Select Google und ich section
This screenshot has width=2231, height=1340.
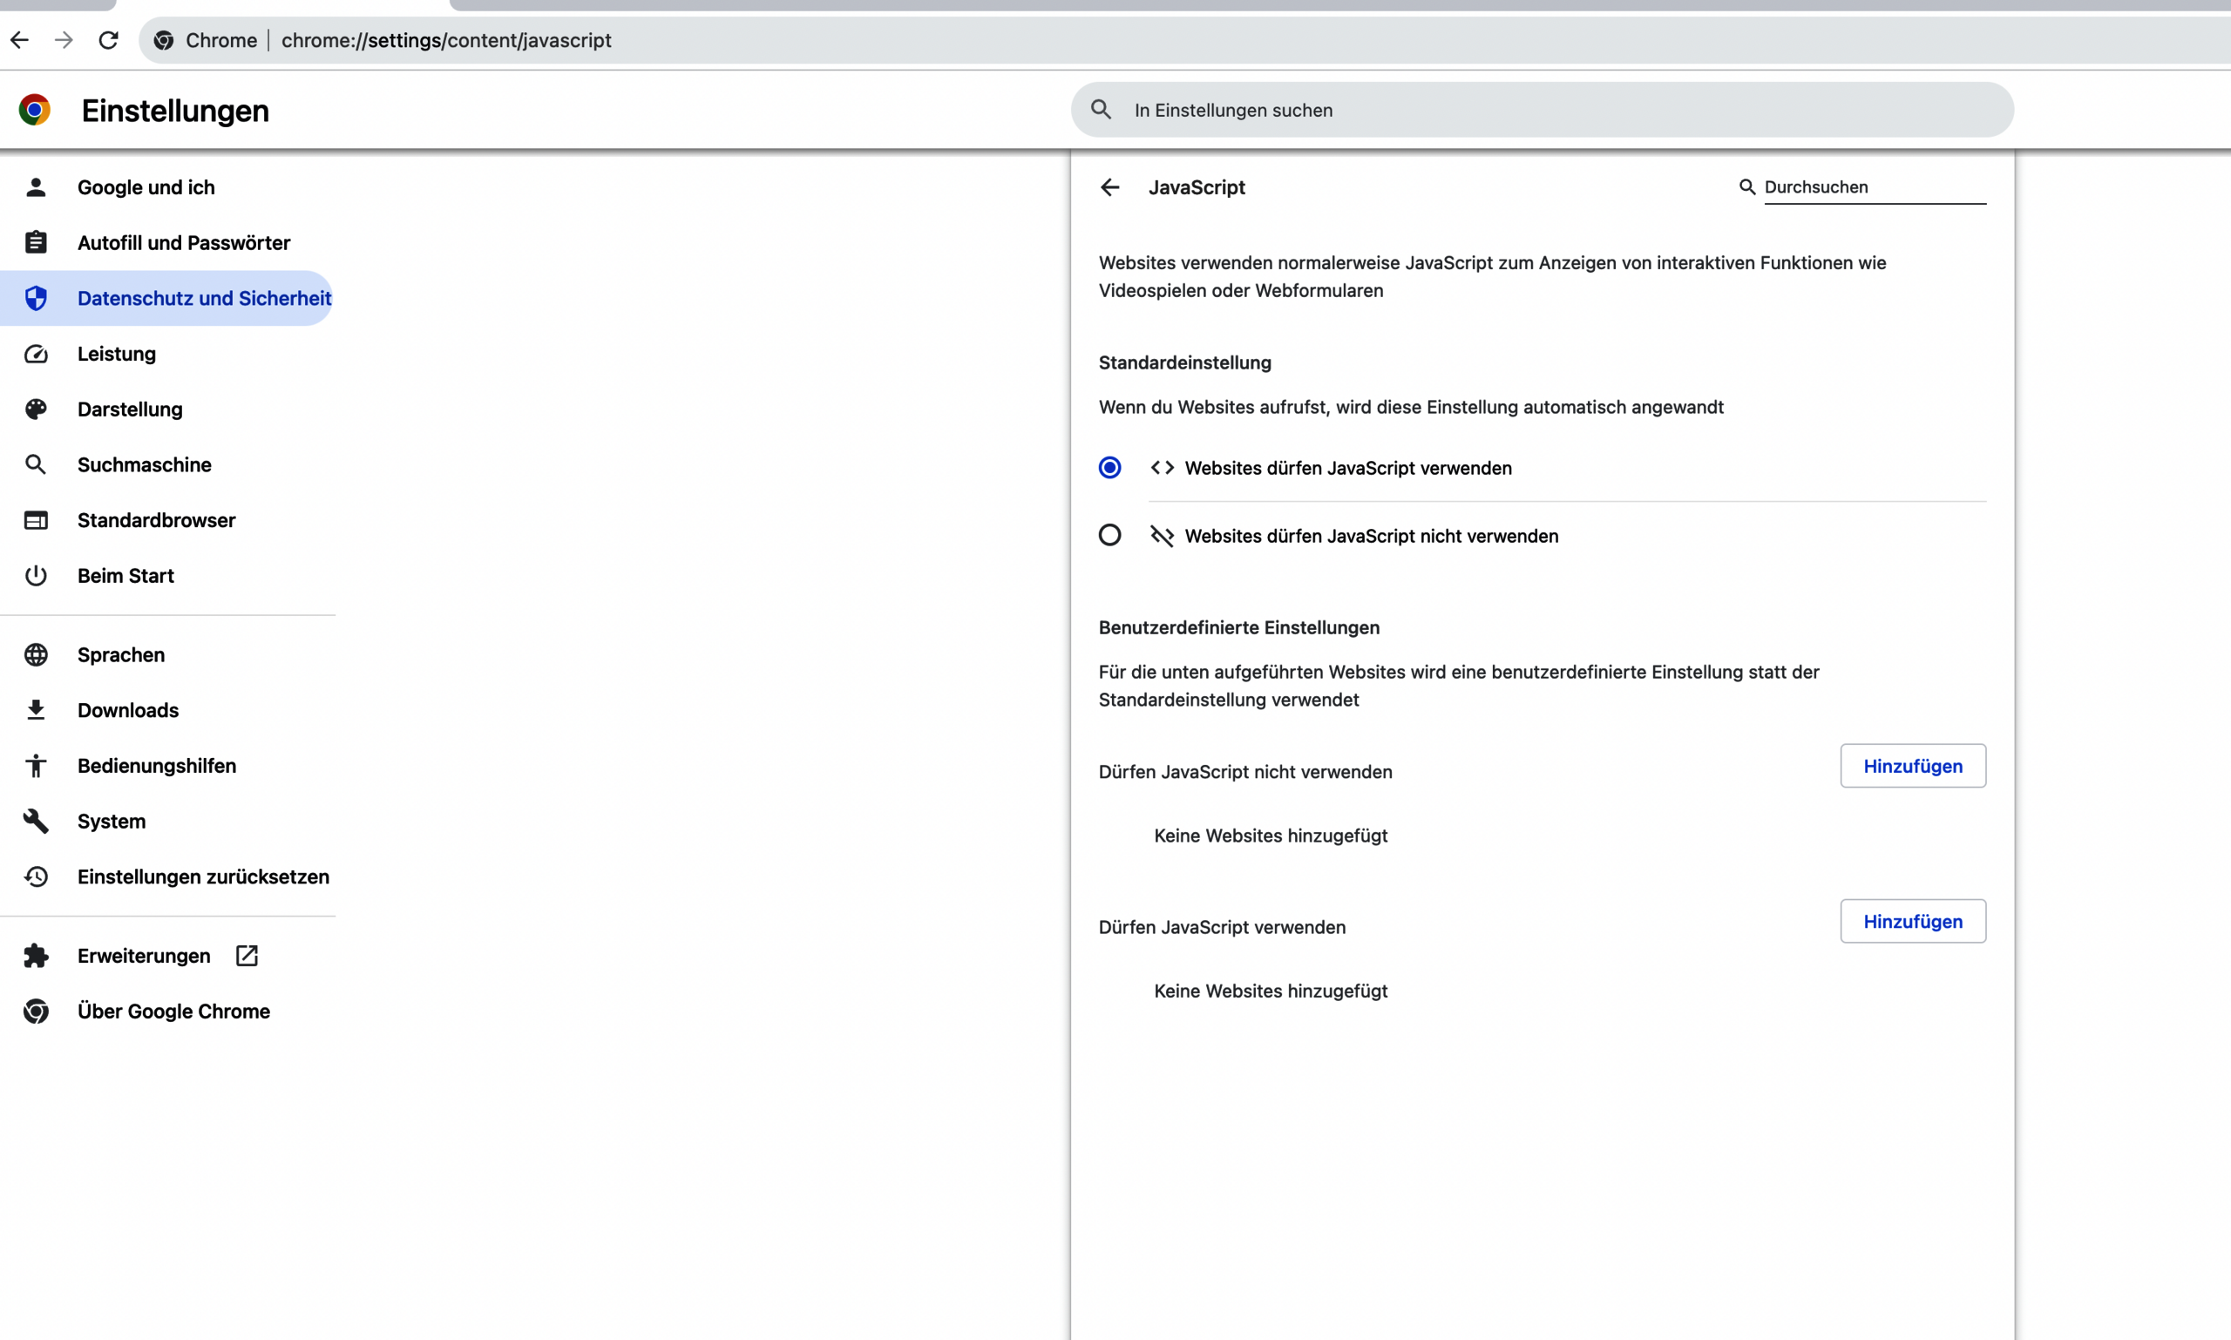click(x=146, y=187)
